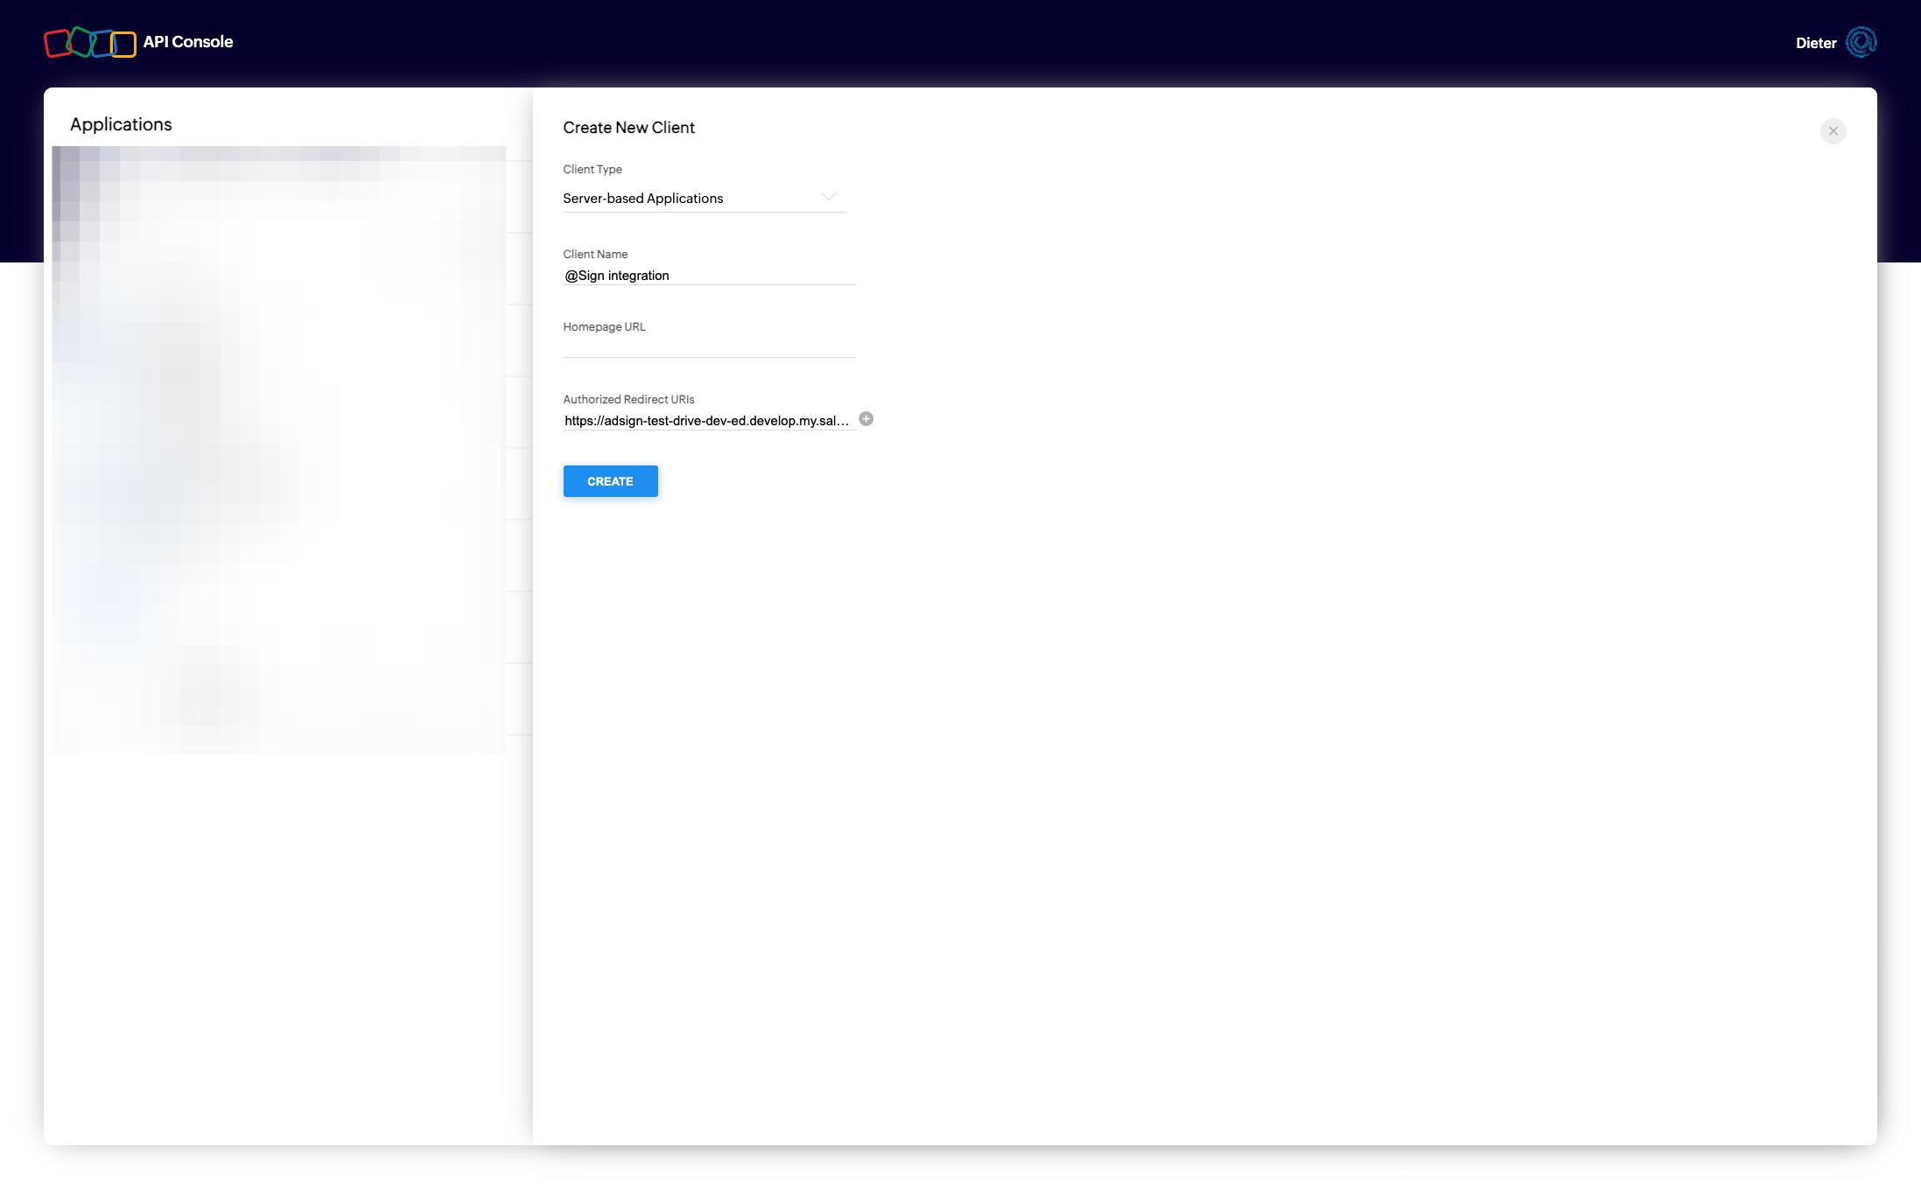The height and width of the screenshot is (1189, 1921).
Task: Focus the Client Name input field
Action: click(x=708, y=276)
